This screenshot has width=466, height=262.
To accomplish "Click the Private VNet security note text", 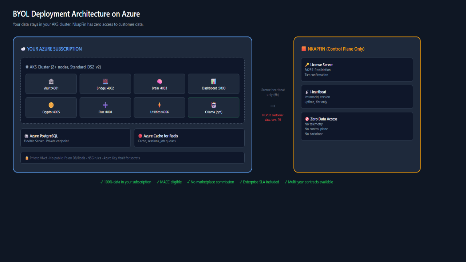I will click(x=85, y=158).
